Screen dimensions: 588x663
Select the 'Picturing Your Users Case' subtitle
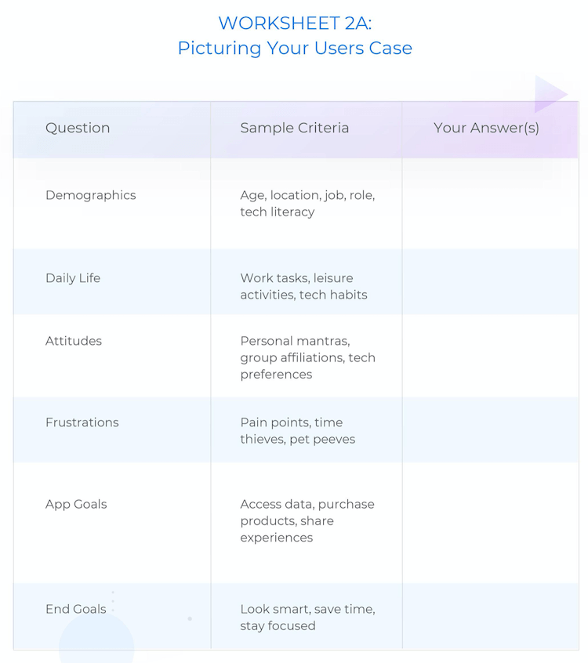click(295, 48)
